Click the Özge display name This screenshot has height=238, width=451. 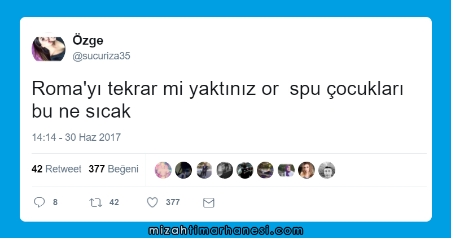click(87, 40)
